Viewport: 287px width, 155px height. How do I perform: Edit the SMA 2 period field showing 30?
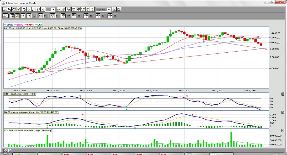103,16
